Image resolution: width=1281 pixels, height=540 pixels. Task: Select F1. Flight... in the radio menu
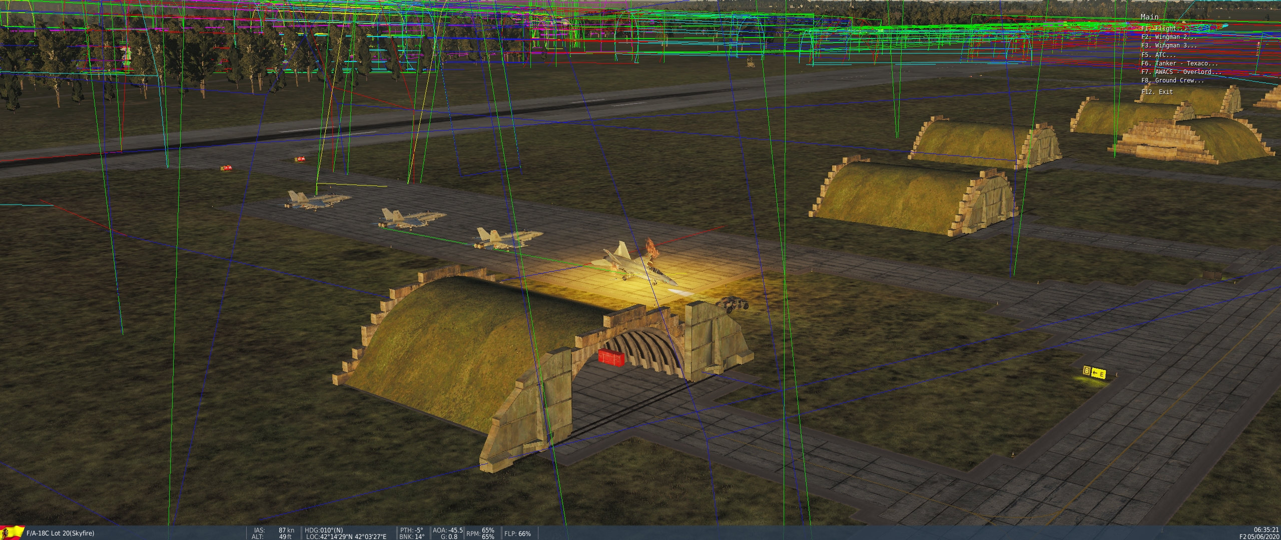(x=1163, y=28)
